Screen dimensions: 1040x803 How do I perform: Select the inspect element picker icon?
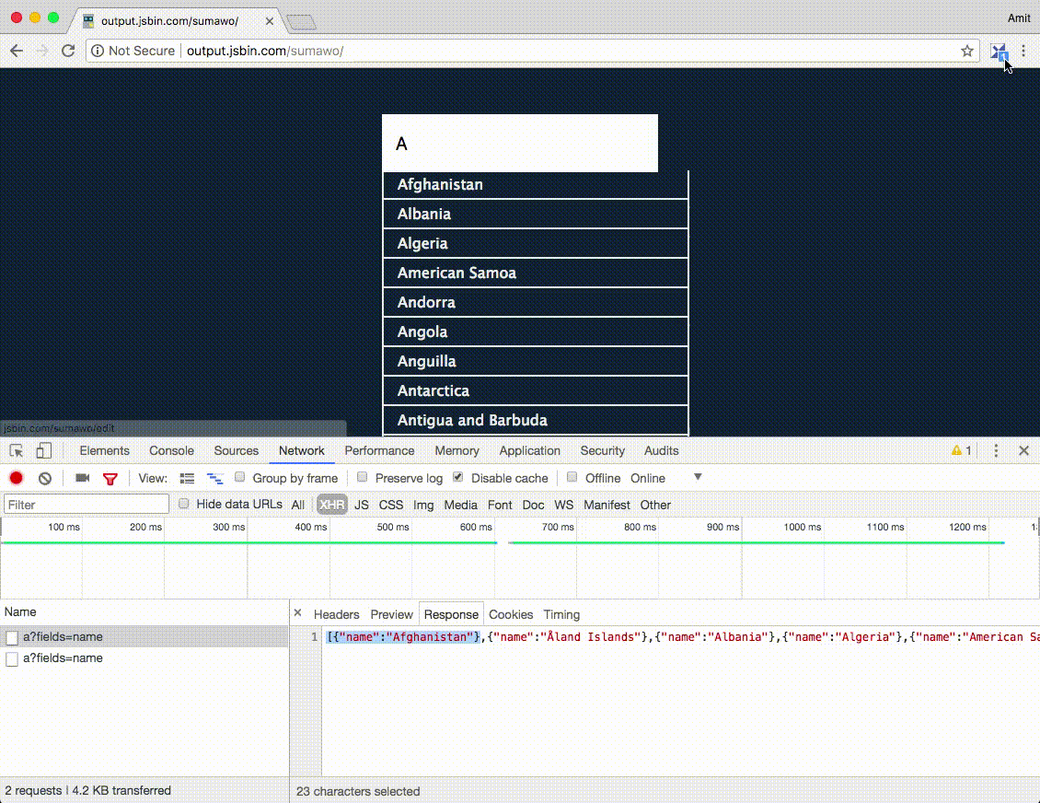pos(17,450)
